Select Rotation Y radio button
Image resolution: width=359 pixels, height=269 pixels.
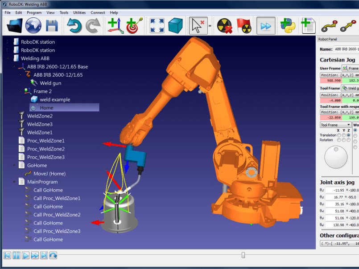tap(344, 140)
